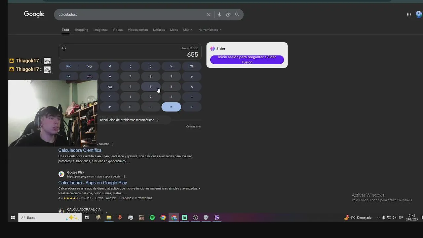Viewport: 423px width, 238px height.
Task: Click the Google Play favicon
Action: [x=61, y=174]
